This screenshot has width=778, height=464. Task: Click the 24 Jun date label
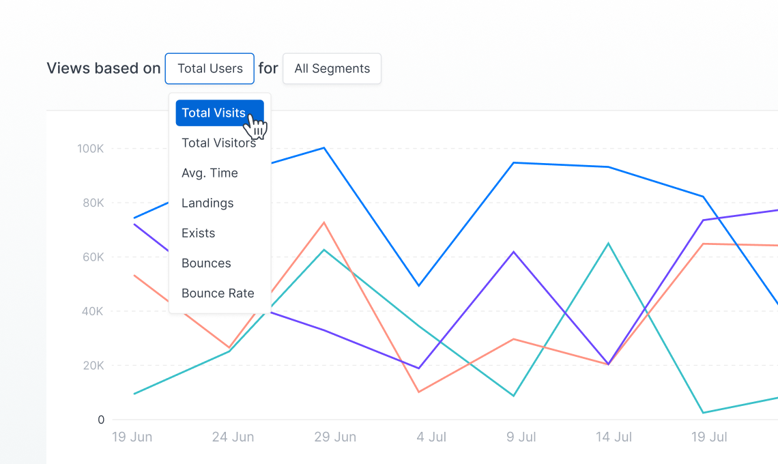[x=233, y=437]
